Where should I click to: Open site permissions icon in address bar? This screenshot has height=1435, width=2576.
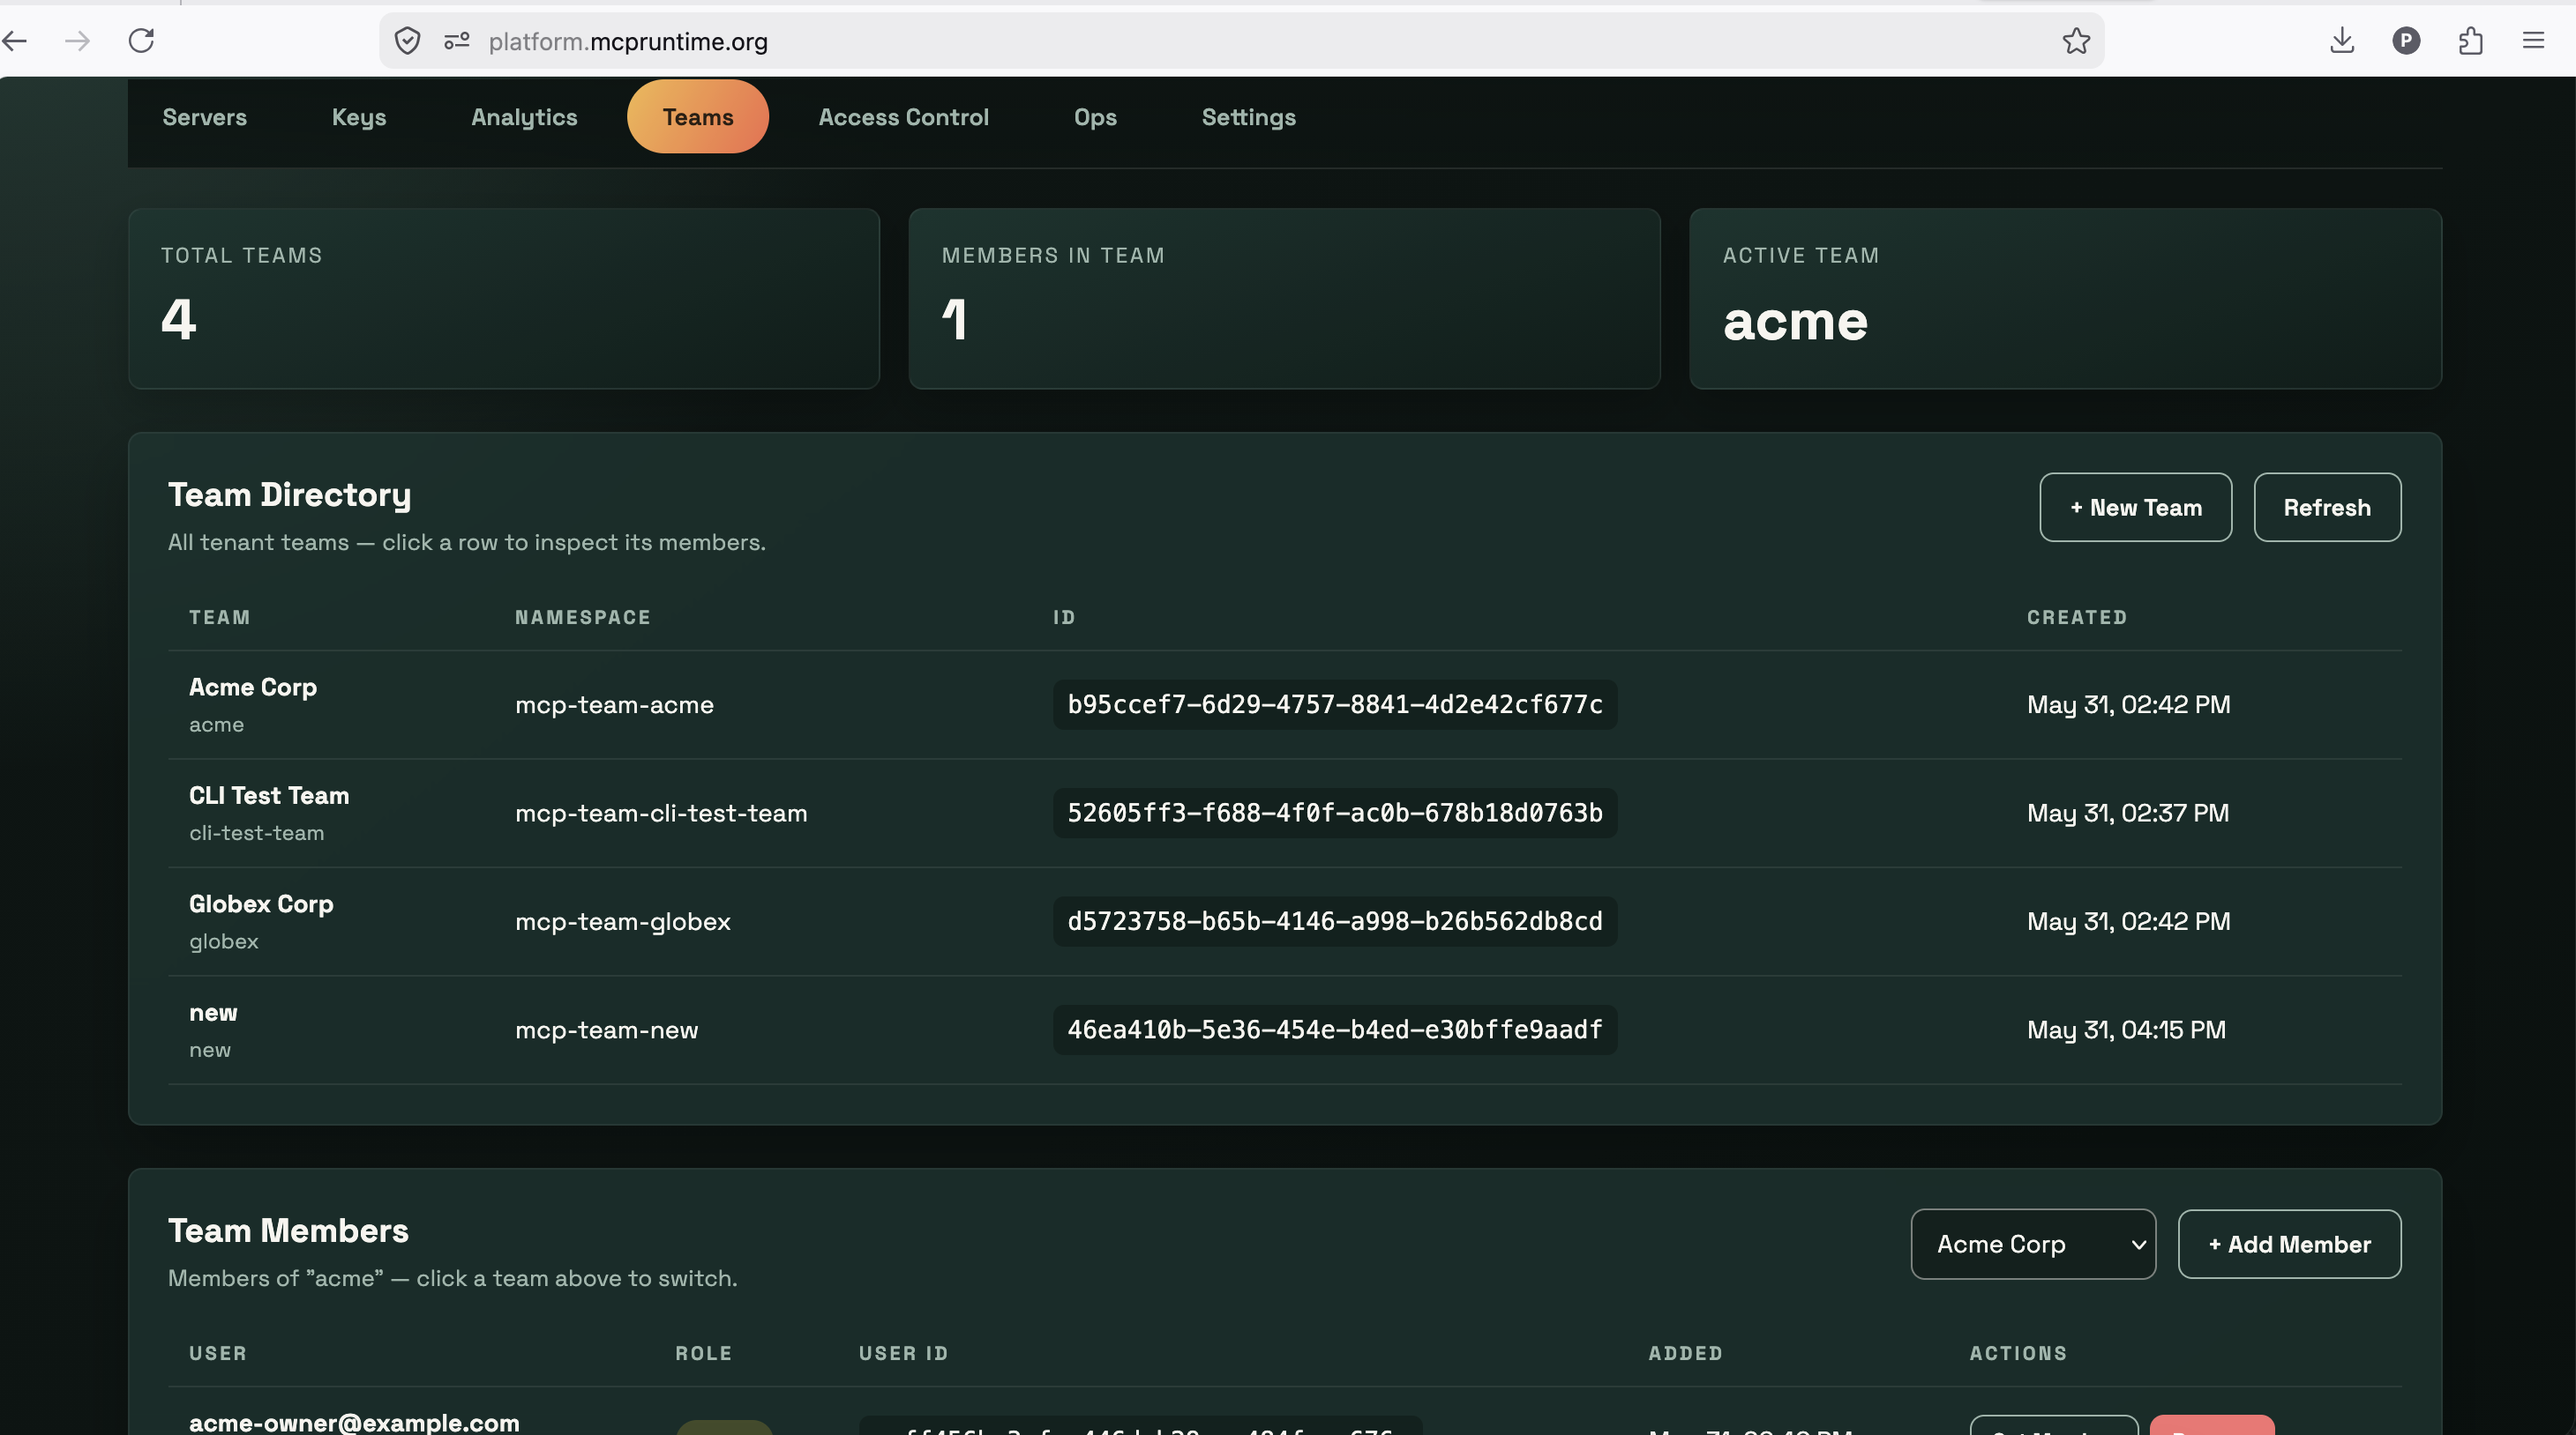(457, 41)
